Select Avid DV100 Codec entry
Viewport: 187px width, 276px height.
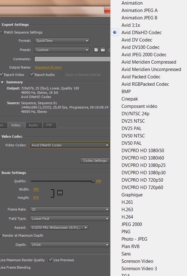[x=140, y=47]
